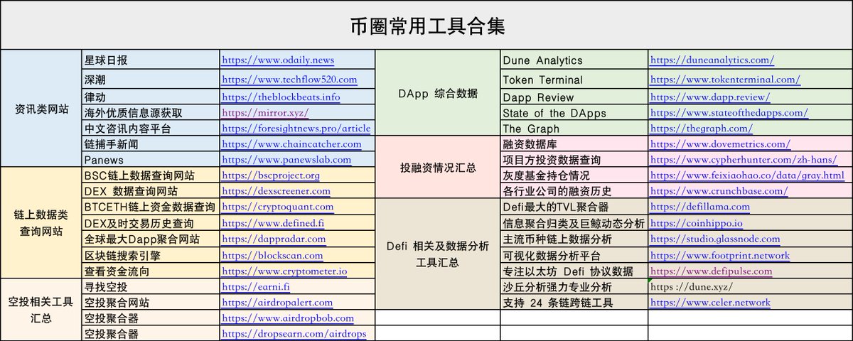The height and width of the screenshot is (341, 853).
Task: Select the 融资数据库 cell
Action: click(574, 144)
